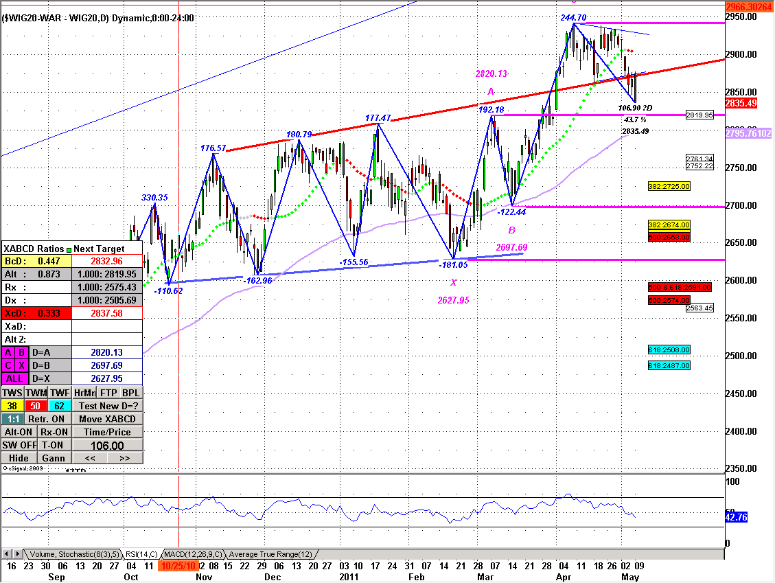
Task: Click the magenta C point selector
Action: coord(10,365)
